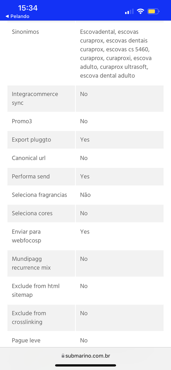Select the Mundipagg recurrence mix row
Image resolution: width=171 pixels, height=370 pixels.
(85, 263)
